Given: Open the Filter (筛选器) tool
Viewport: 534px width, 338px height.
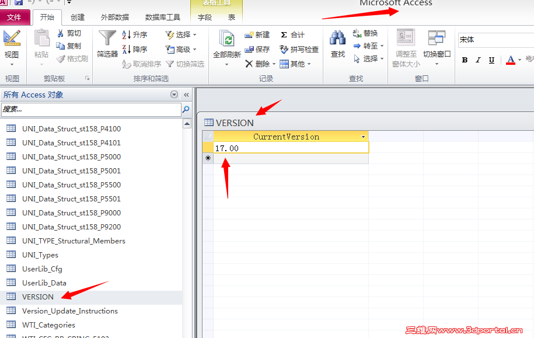Looking at the screenshot, I should click(107, 44).
